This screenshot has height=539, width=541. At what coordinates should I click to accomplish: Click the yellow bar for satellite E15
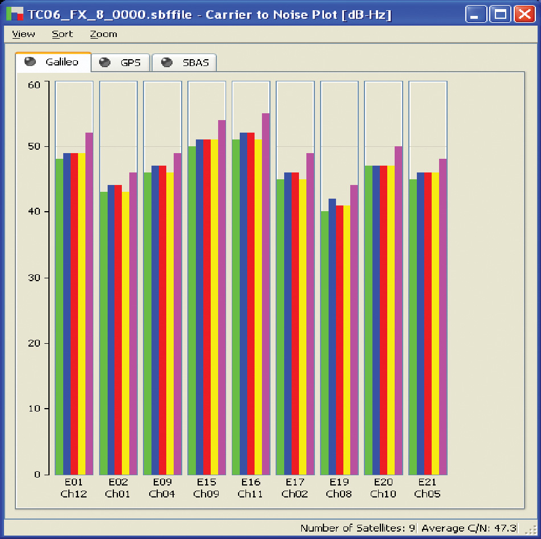(214, 307)
